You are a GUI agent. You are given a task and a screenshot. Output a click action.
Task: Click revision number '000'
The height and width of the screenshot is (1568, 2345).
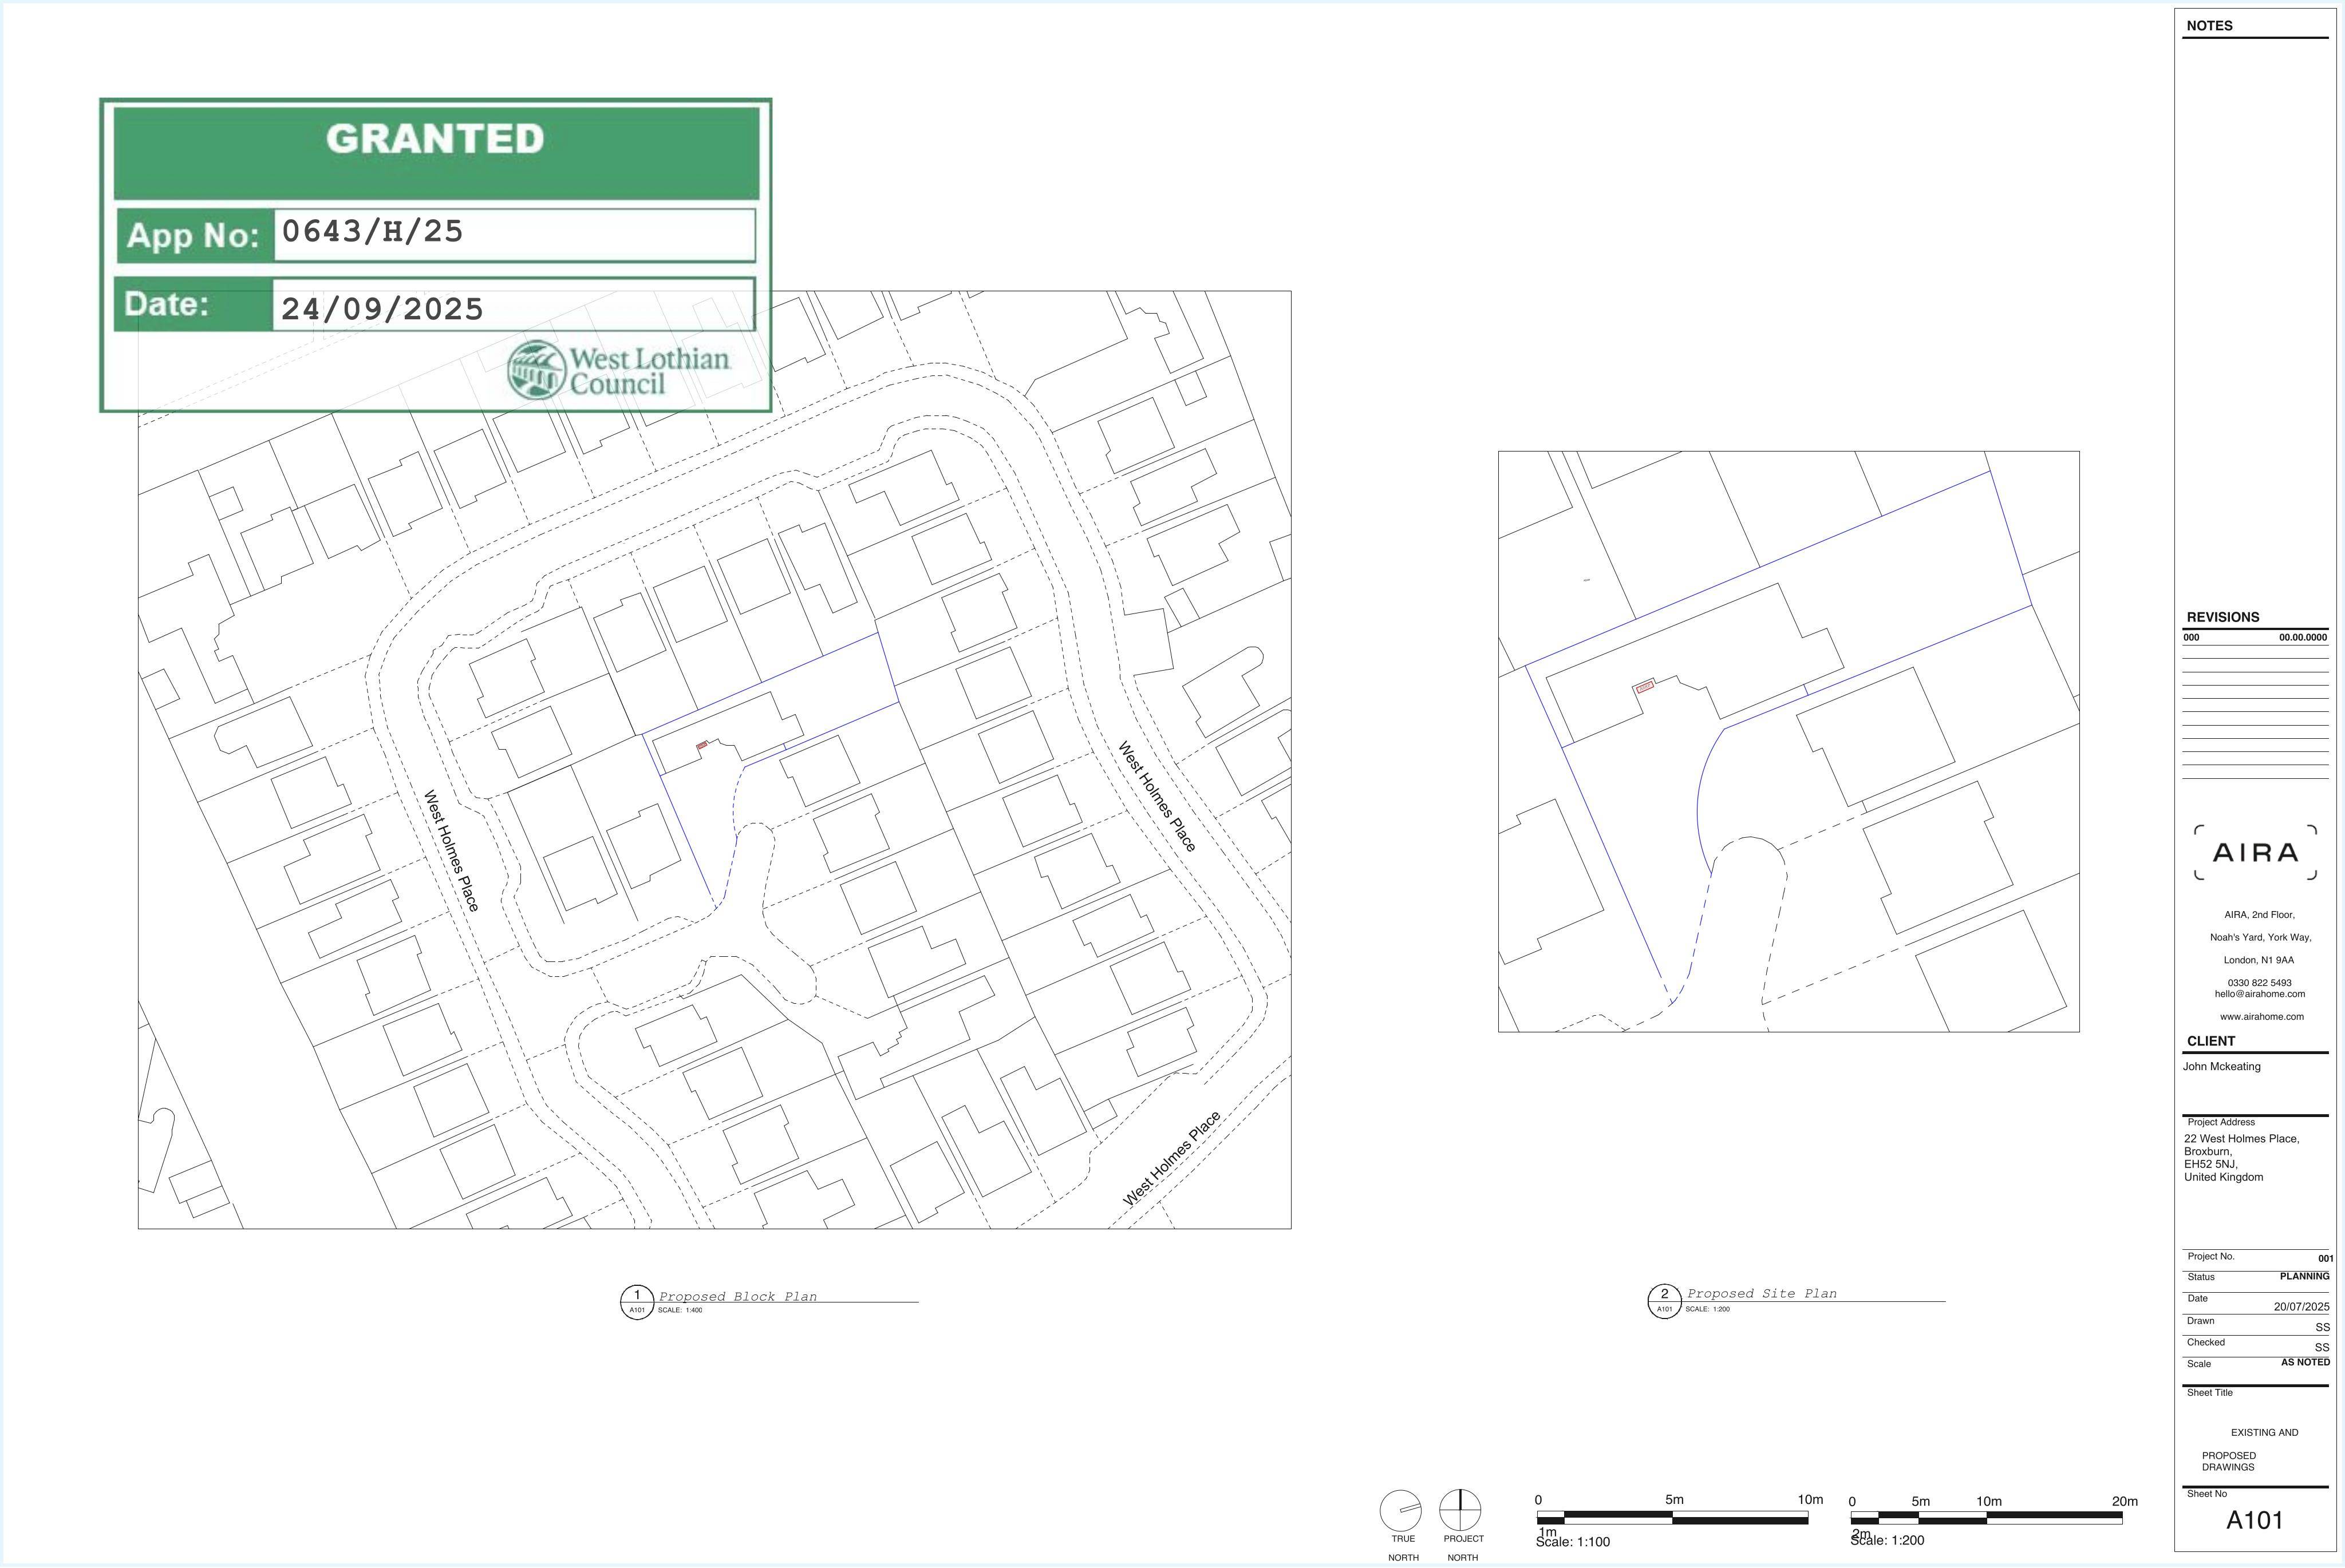click(2191, 637)
